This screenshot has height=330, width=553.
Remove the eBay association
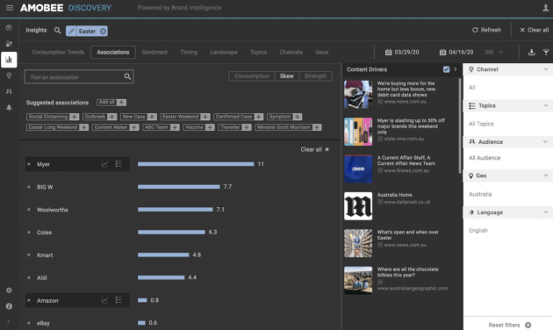[29, 323]
